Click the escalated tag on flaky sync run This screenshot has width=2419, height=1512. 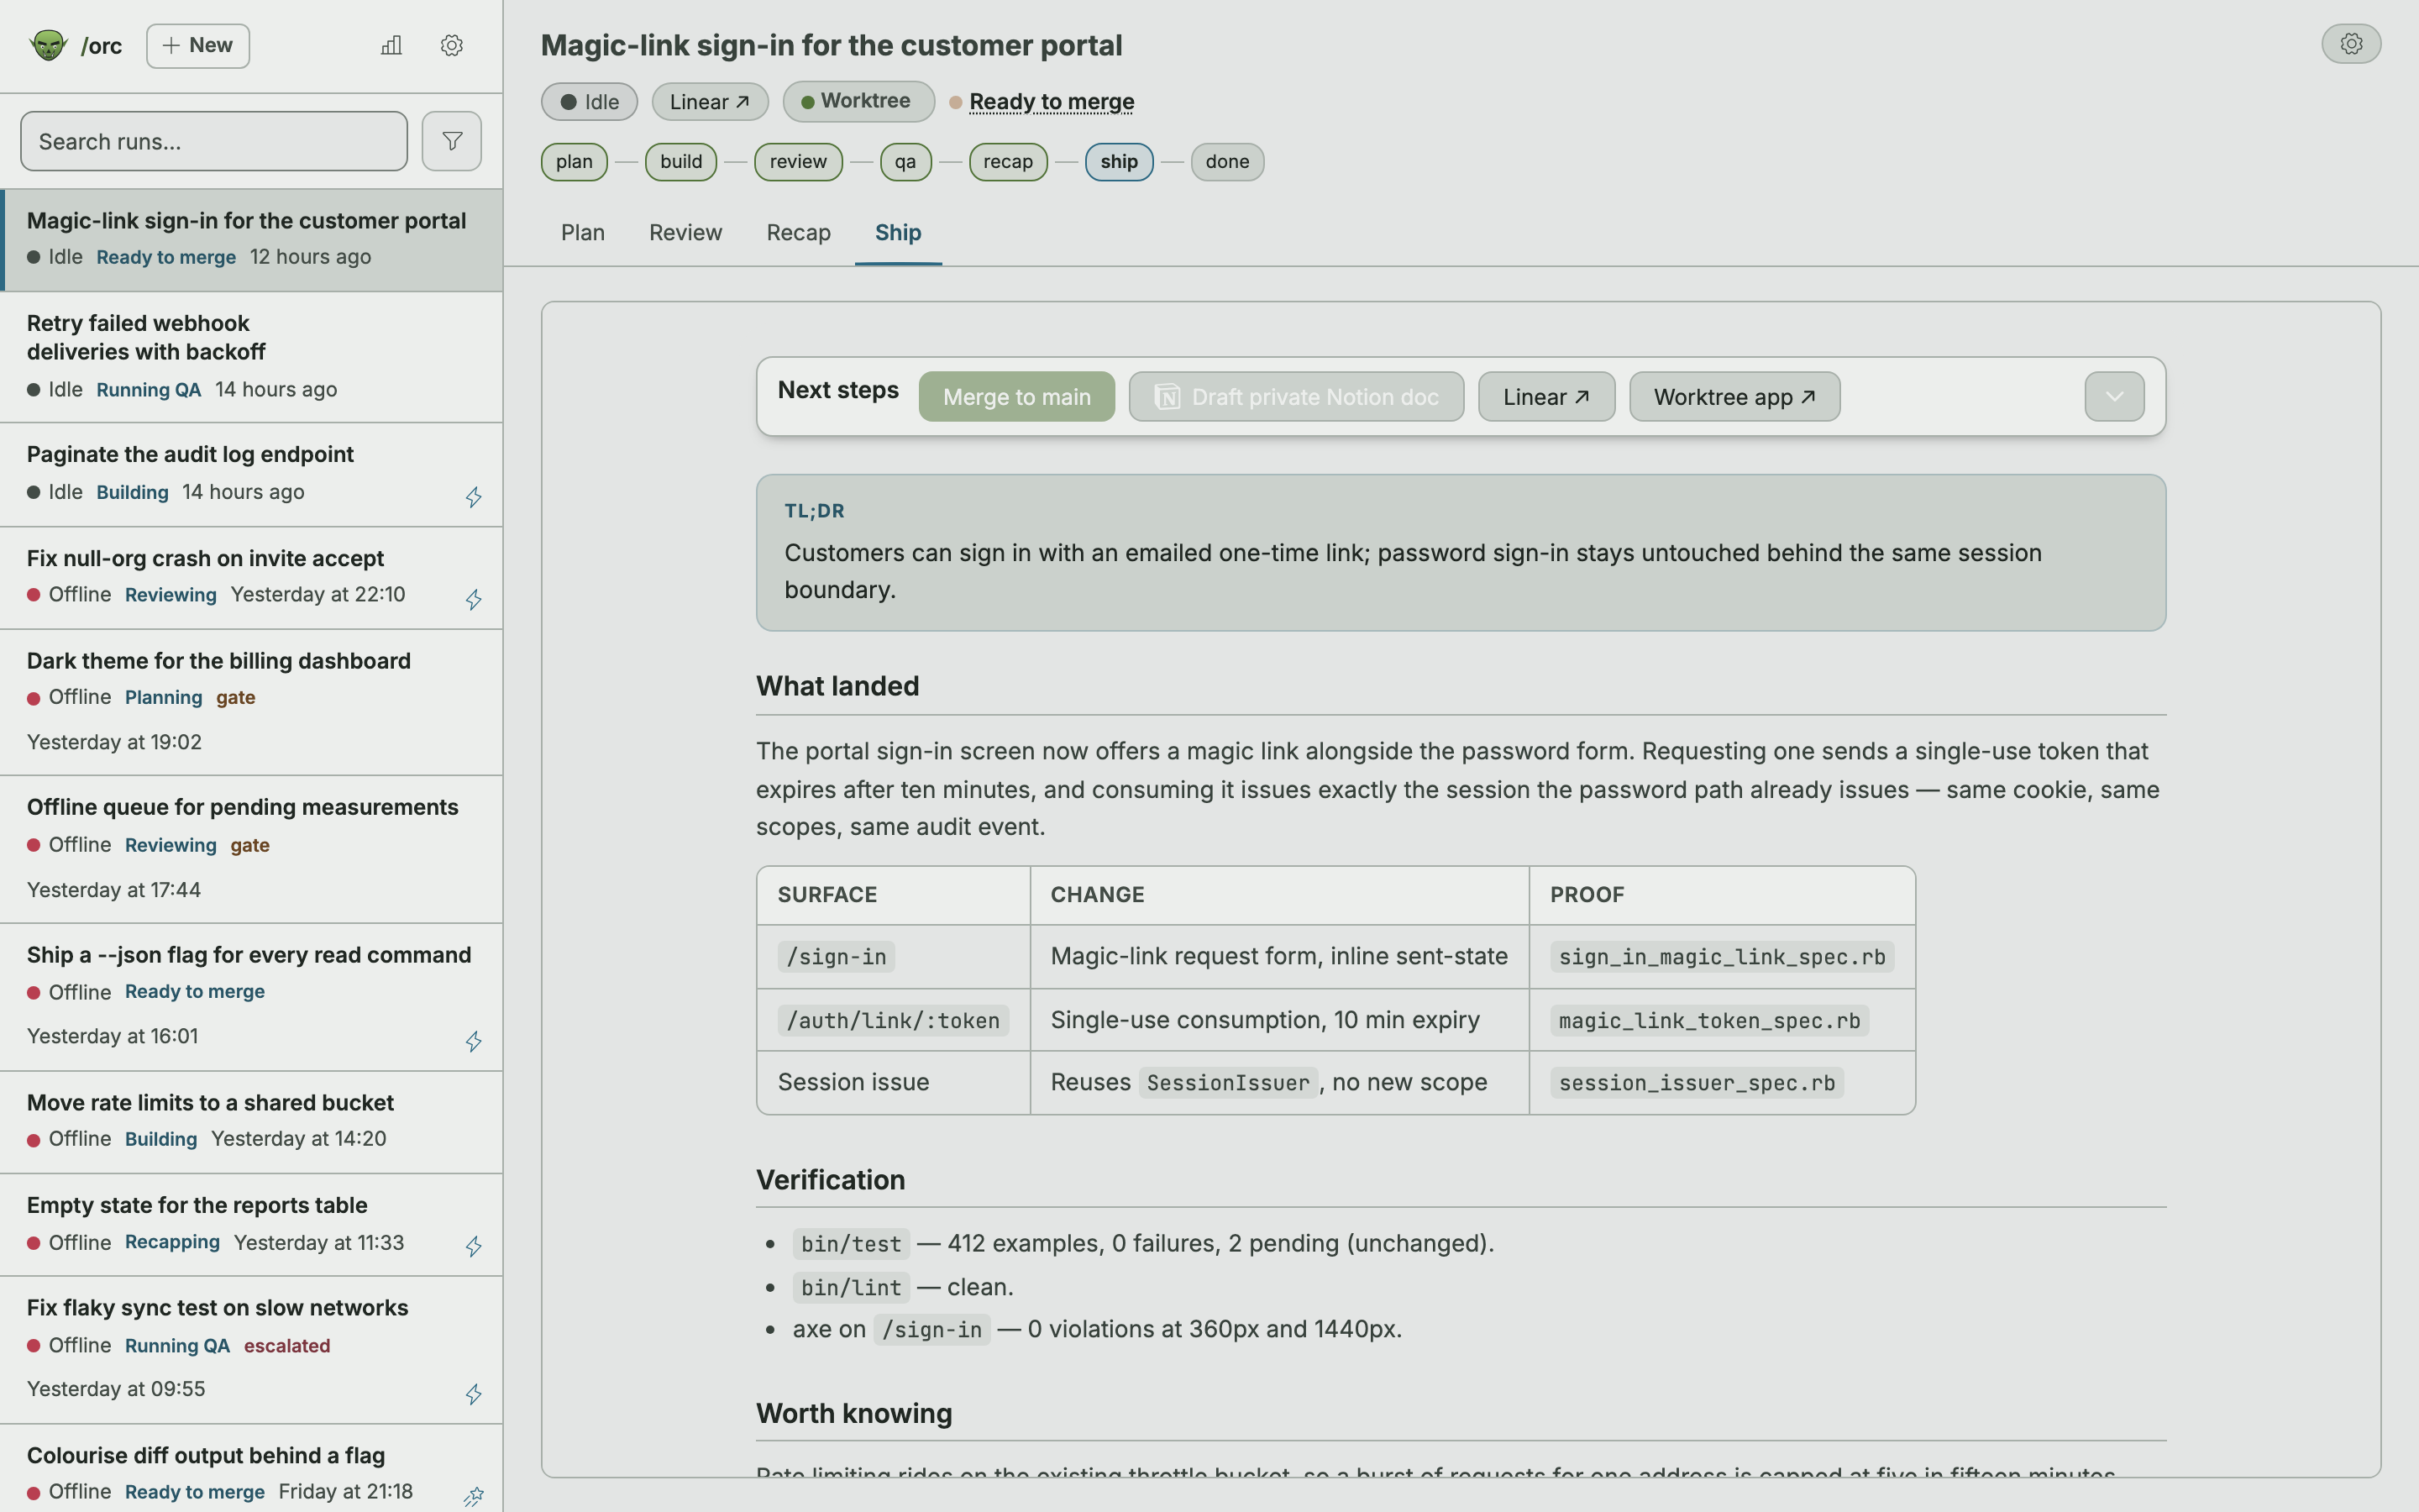287,1346
